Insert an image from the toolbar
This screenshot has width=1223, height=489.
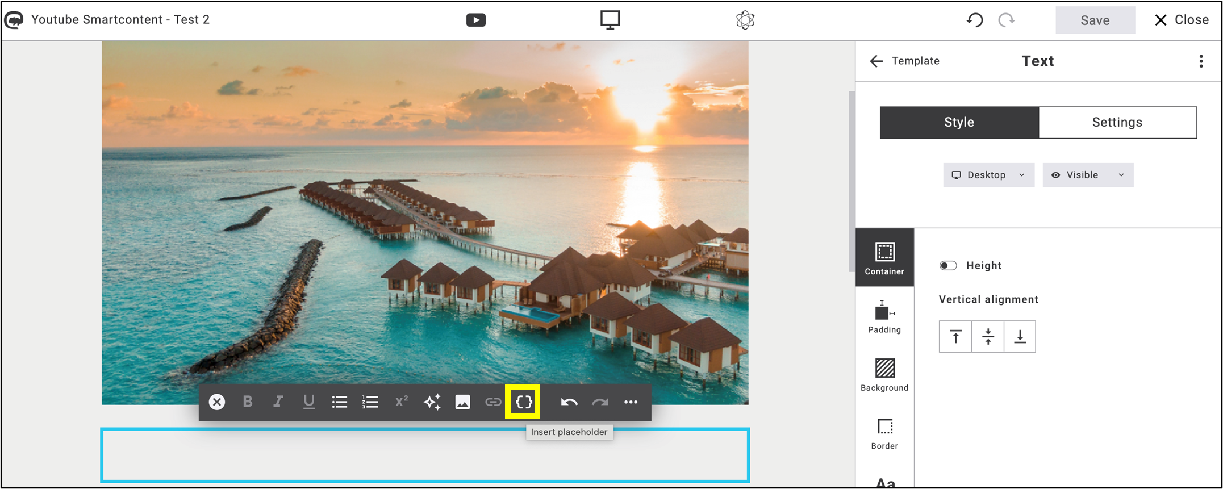pos(462,402)
